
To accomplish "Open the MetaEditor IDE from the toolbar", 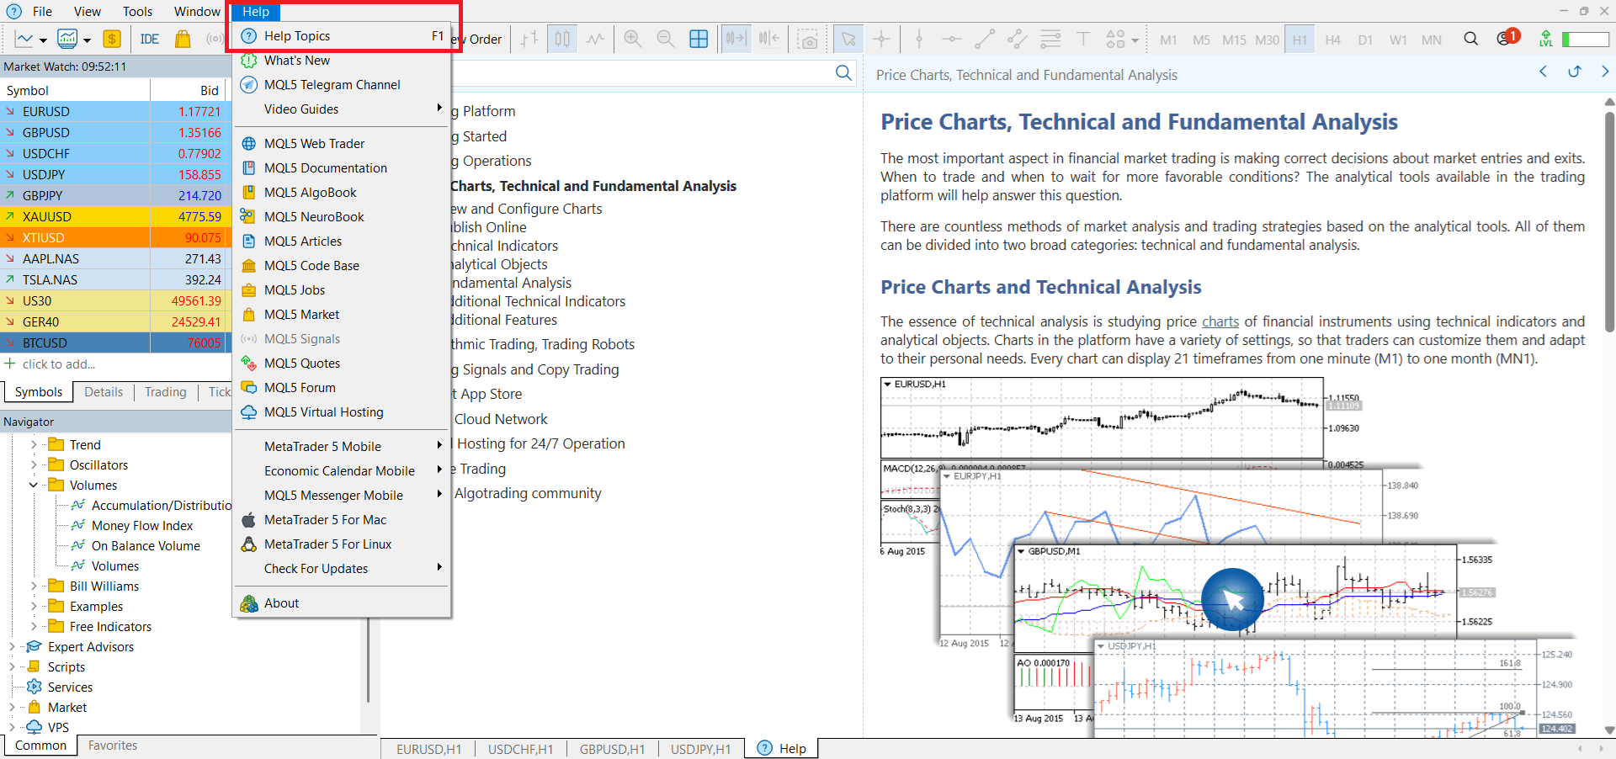I will [150, 39].
